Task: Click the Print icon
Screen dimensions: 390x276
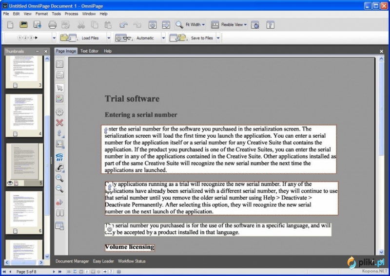Action: coord(52,25)
